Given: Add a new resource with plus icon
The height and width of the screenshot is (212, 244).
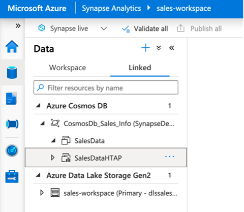Looking at the screenshot, I should tap(145, 48).
